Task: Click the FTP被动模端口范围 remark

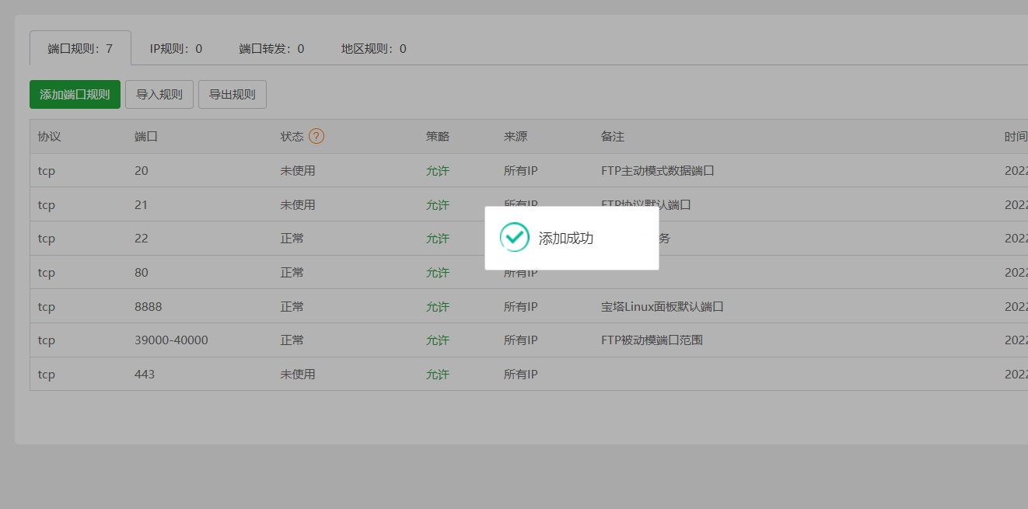Action: [x=652, y=340]
